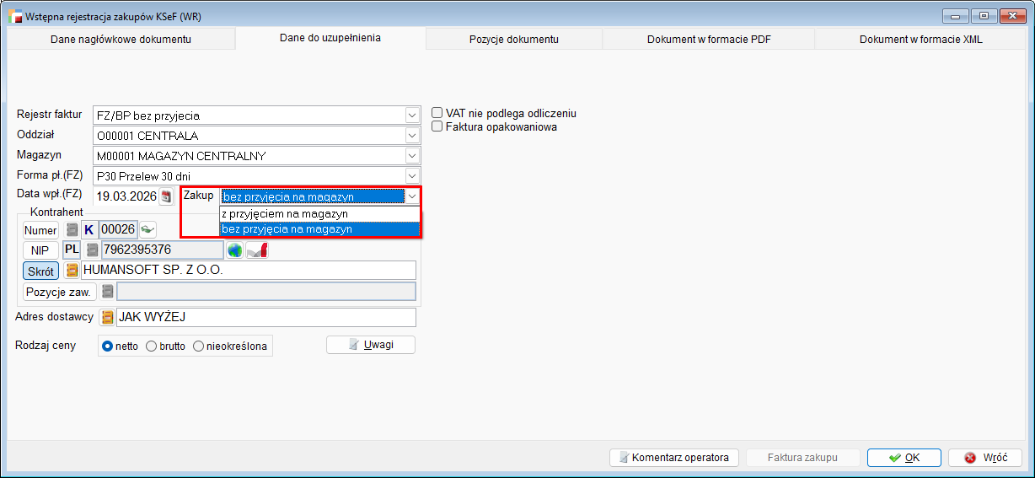The height and width of the screenshot is (478, 1035).
Task: Enable the VAT nie podlega odliczeniu checkbox
Action: (437, 113)
